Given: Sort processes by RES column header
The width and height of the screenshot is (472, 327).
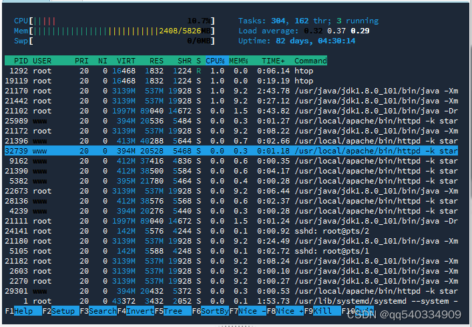Looking at the screenshot, I should point(156,61).
